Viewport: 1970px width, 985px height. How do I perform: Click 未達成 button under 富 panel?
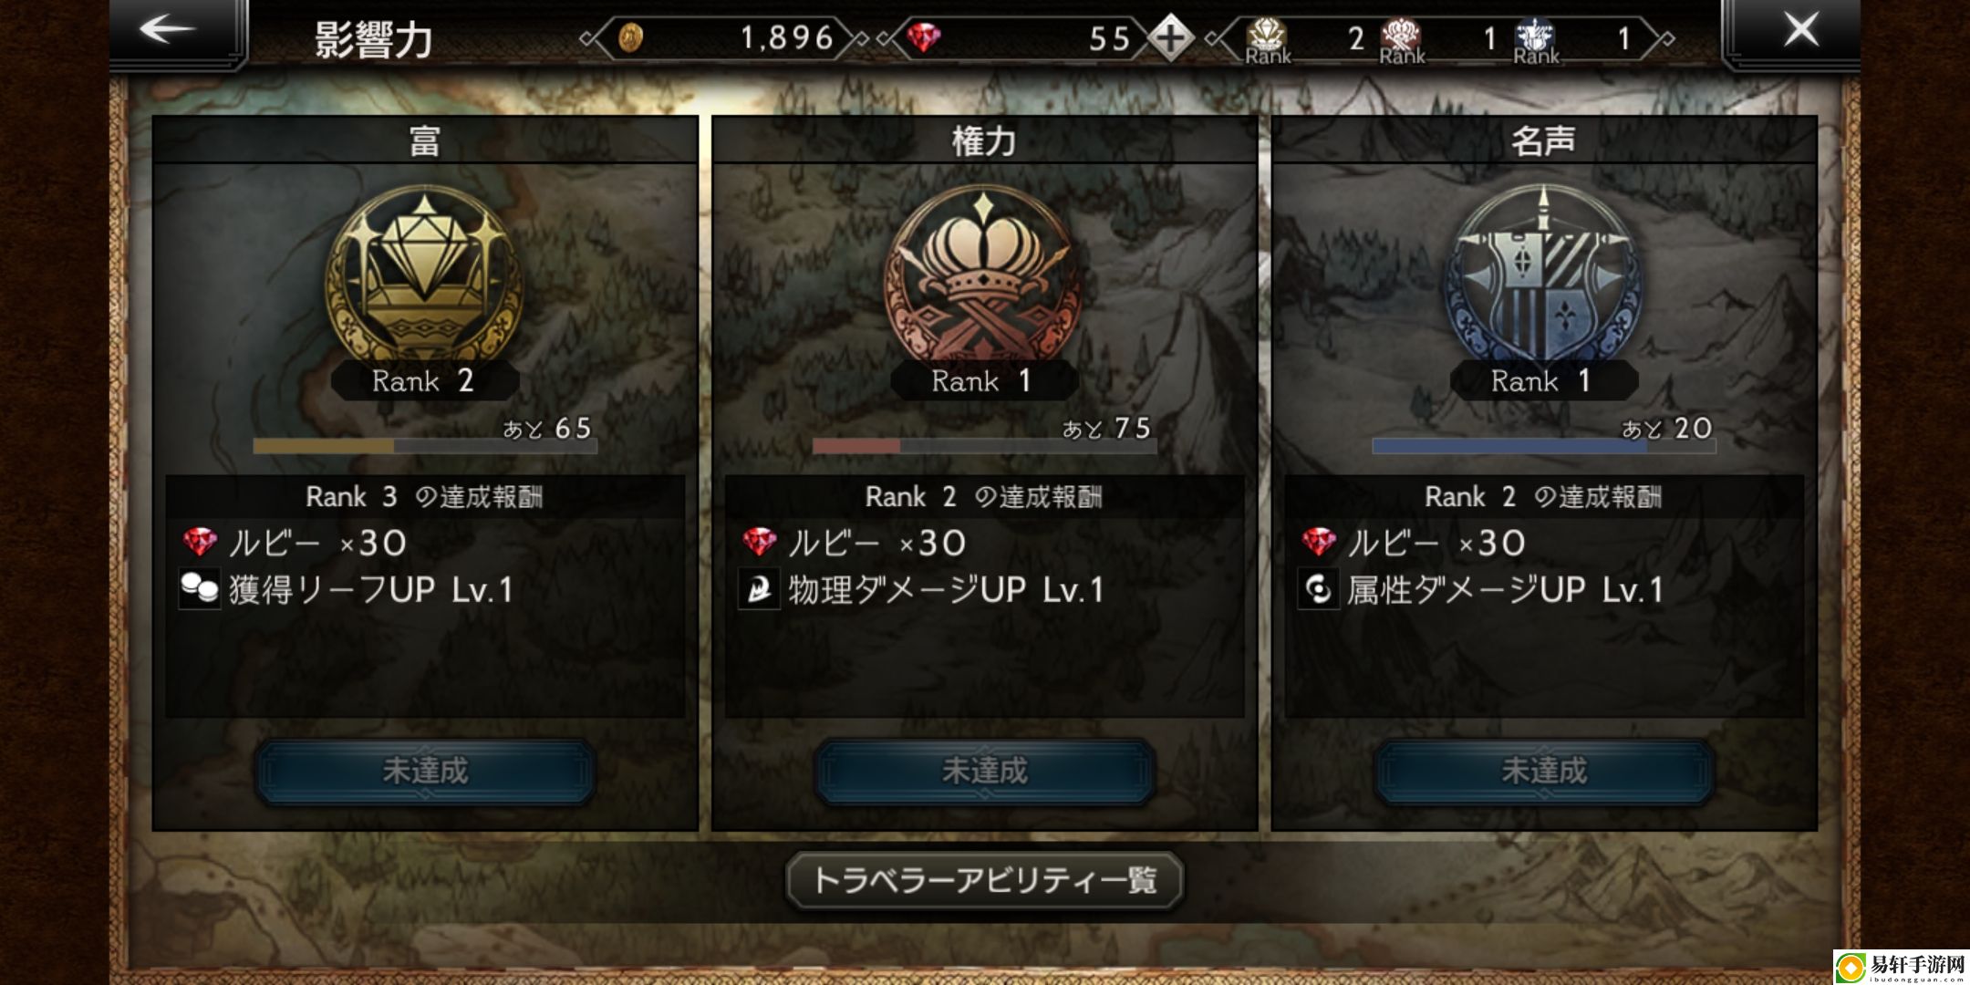[425, 772]
